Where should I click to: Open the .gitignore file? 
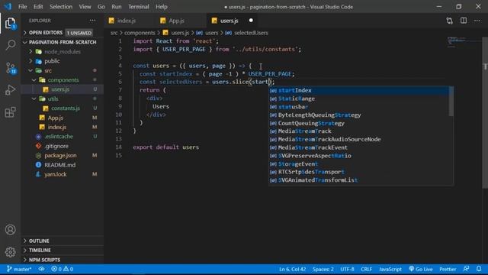click(56, 146)
